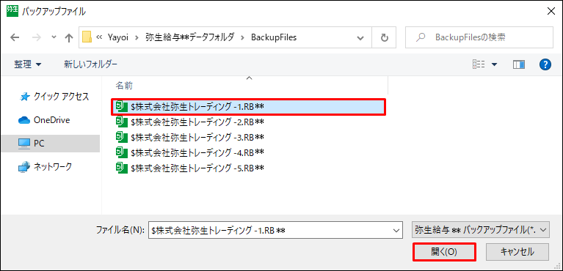Click the icon of the -4.RB** backup file
The width and height of the screenshot is (563, 271).
[121, 152]
